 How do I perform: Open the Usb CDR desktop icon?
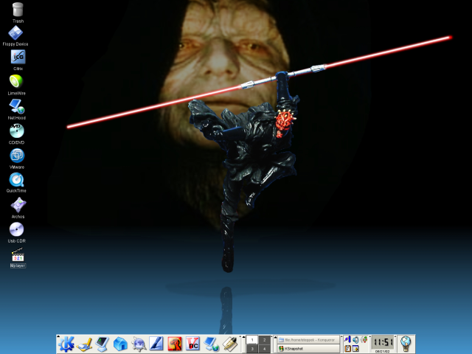[16, 229]
